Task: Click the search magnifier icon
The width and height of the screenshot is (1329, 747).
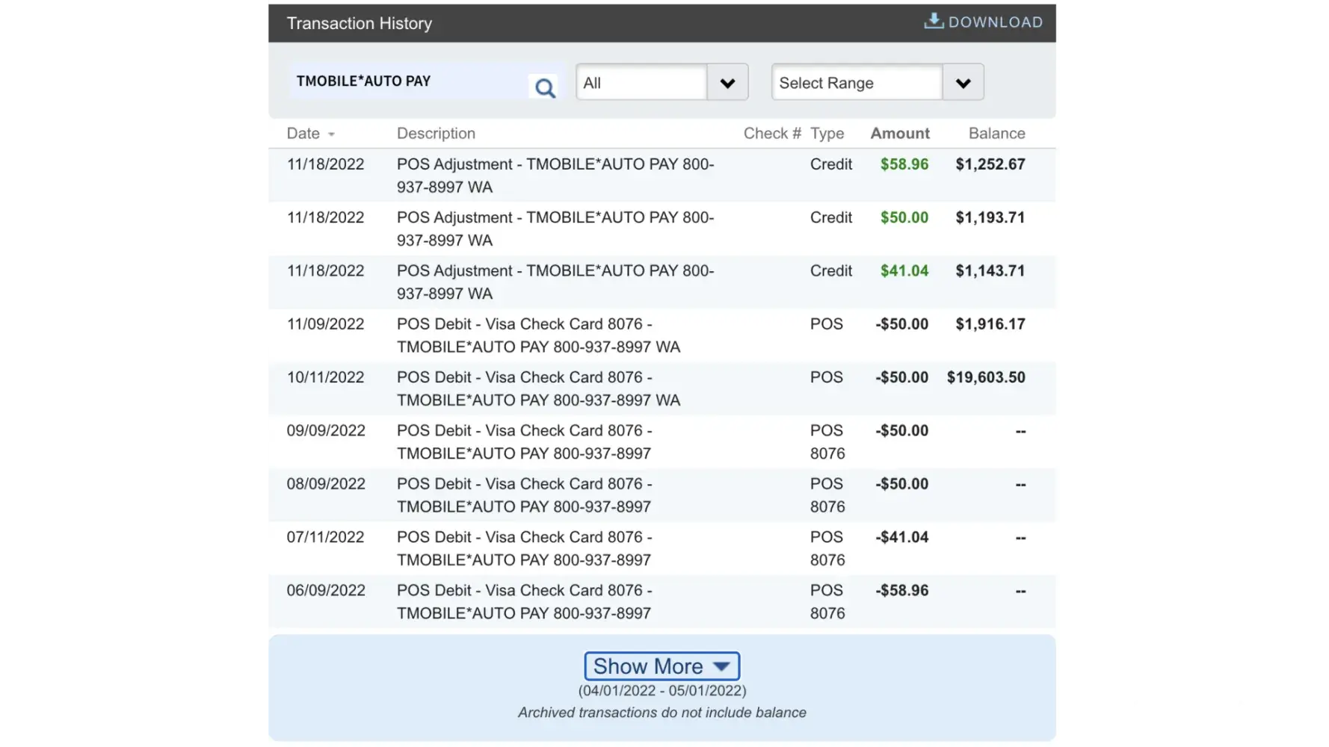Action: 545,88
